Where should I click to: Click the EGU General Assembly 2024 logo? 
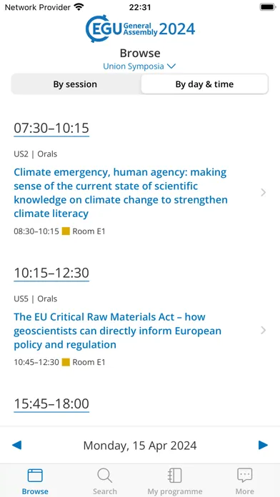point(140,29)
